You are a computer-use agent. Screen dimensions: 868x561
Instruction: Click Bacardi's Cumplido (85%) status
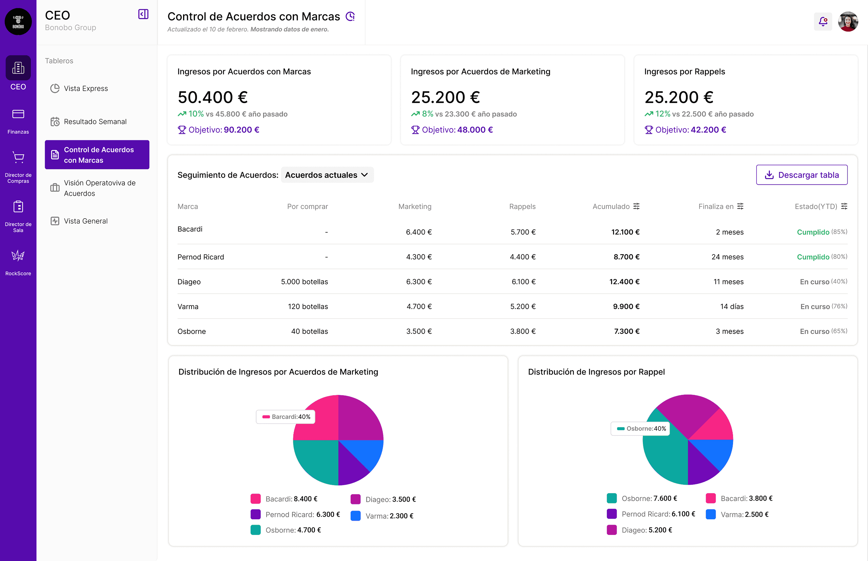coord(822,232)
